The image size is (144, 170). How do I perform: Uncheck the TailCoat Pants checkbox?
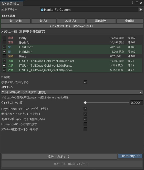click(4, 65)
